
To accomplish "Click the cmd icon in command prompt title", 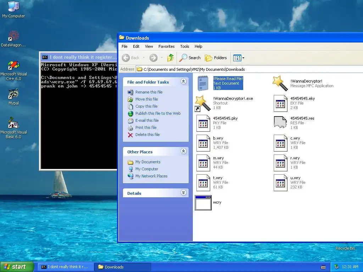I will (45, 57).
